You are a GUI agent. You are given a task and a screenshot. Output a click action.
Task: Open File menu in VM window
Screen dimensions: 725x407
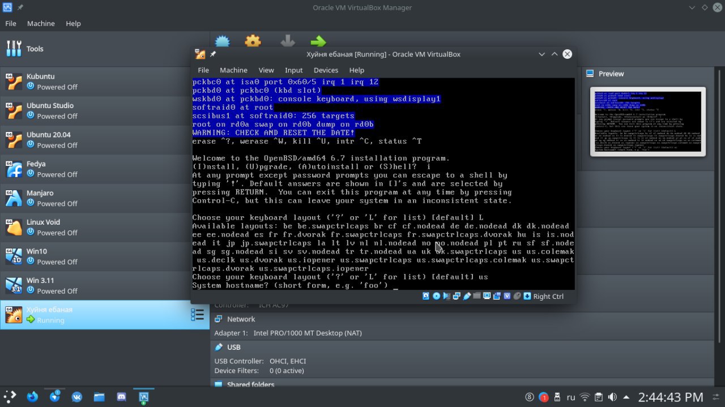point(203,70)
